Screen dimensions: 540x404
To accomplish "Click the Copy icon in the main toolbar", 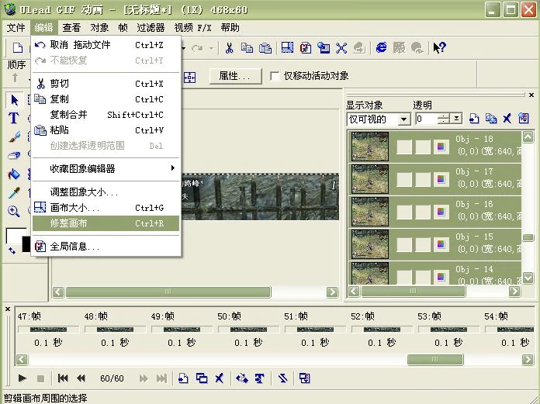I will pos(247,48).
